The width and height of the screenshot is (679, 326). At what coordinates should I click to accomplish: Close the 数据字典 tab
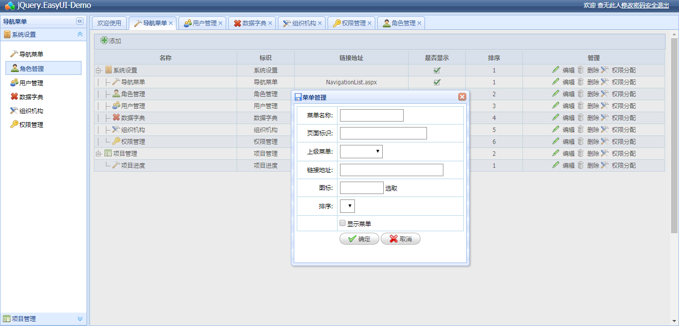[x=270, y=23]
